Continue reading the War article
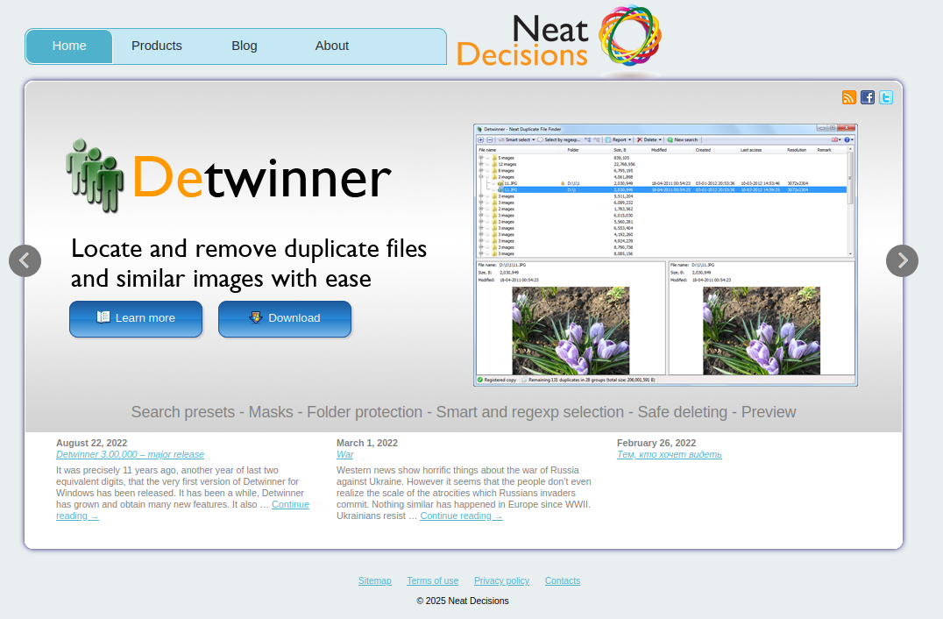Viewport: 943px width, 619px height. click(461, 516)
